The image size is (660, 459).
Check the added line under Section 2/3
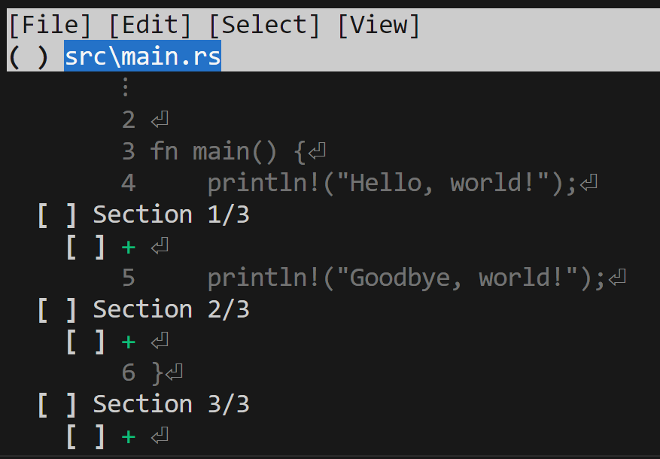(x=86, y=342)
